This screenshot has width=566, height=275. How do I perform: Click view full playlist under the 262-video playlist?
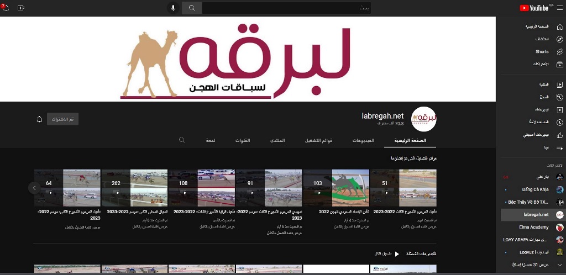tap(150, 227)
